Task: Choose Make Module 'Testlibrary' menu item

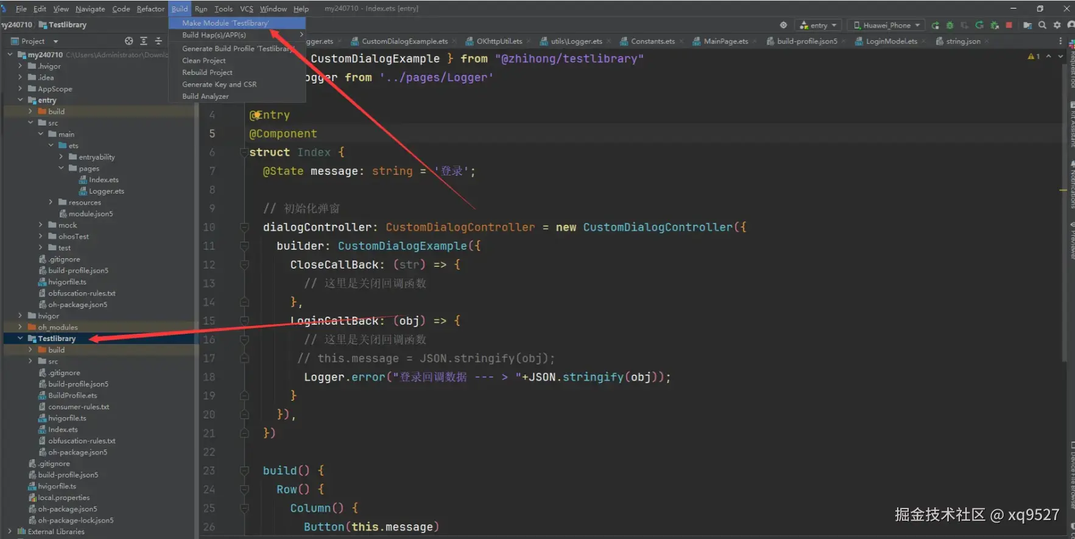Action: [237, 23]
